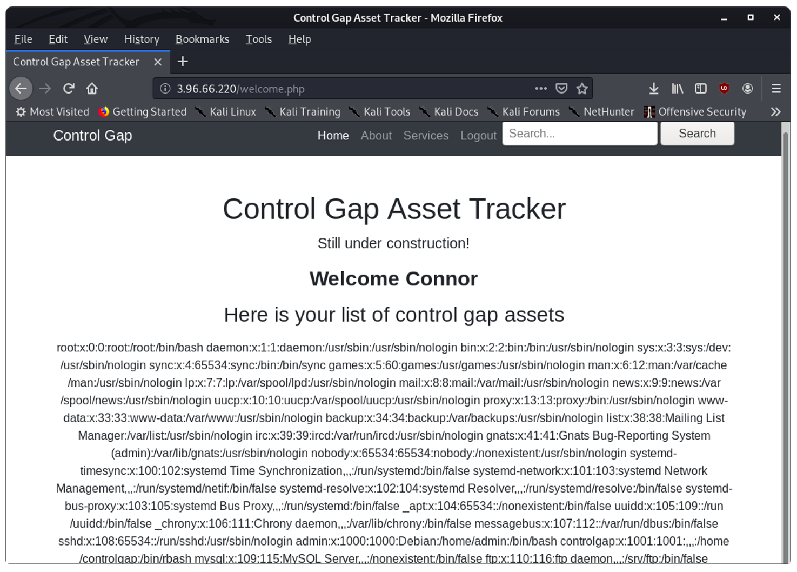Toggle the browser sidebar

coord(700,88)
